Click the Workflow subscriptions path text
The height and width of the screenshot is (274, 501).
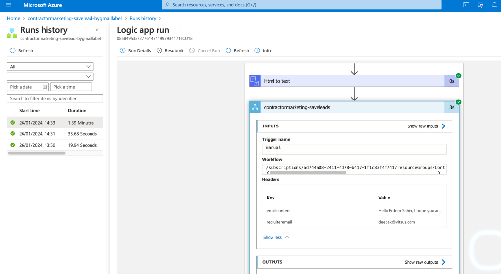coord(356,168)
